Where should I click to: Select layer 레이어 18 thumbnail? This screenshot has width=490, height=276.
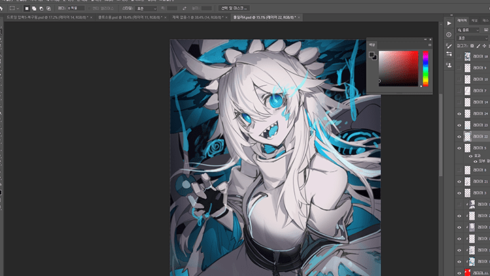coord(467,57)
